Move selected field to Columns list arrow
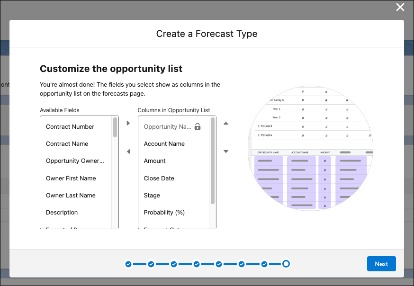Screen dimensions: 414x286 pyautogui.click(x=128, y=123)
